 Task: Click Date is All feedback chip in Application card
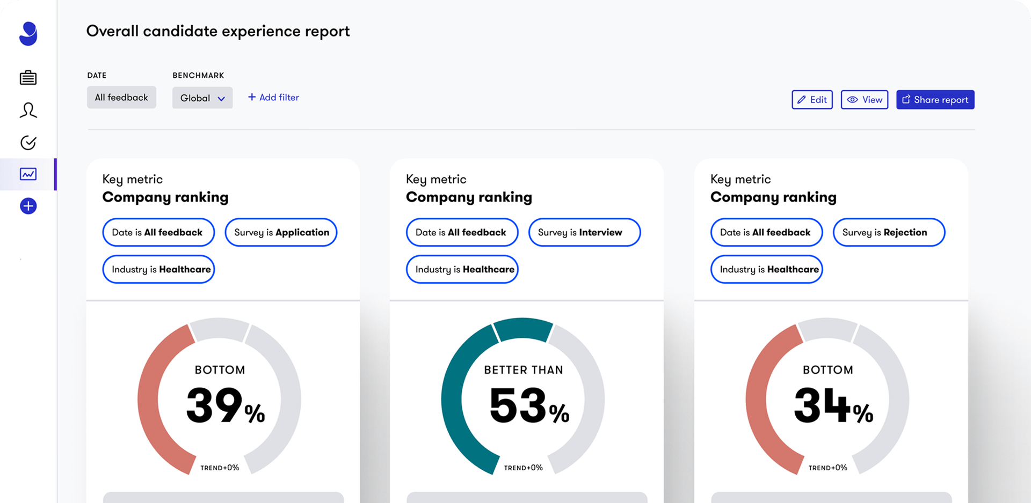[x=158, y=232]
